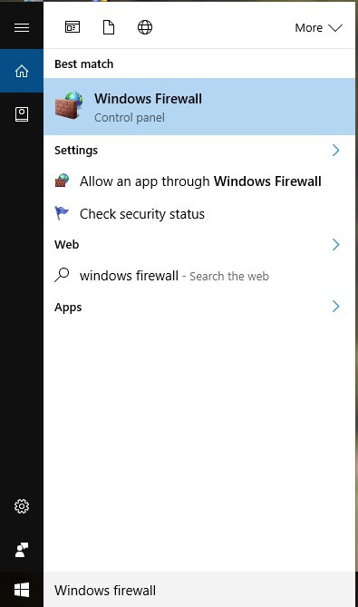Expand the More filters dropdown
The height and width of the screenshot is (607, 358).
tap(318, 28)
